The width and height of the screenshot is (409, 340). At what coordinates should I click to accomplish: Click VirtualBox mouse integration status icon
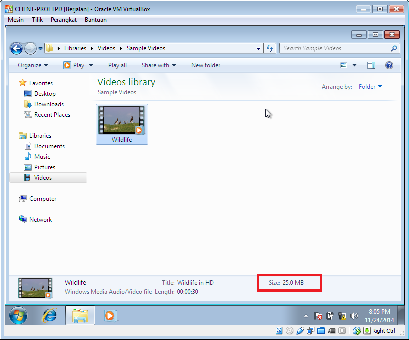pos(356,331)
